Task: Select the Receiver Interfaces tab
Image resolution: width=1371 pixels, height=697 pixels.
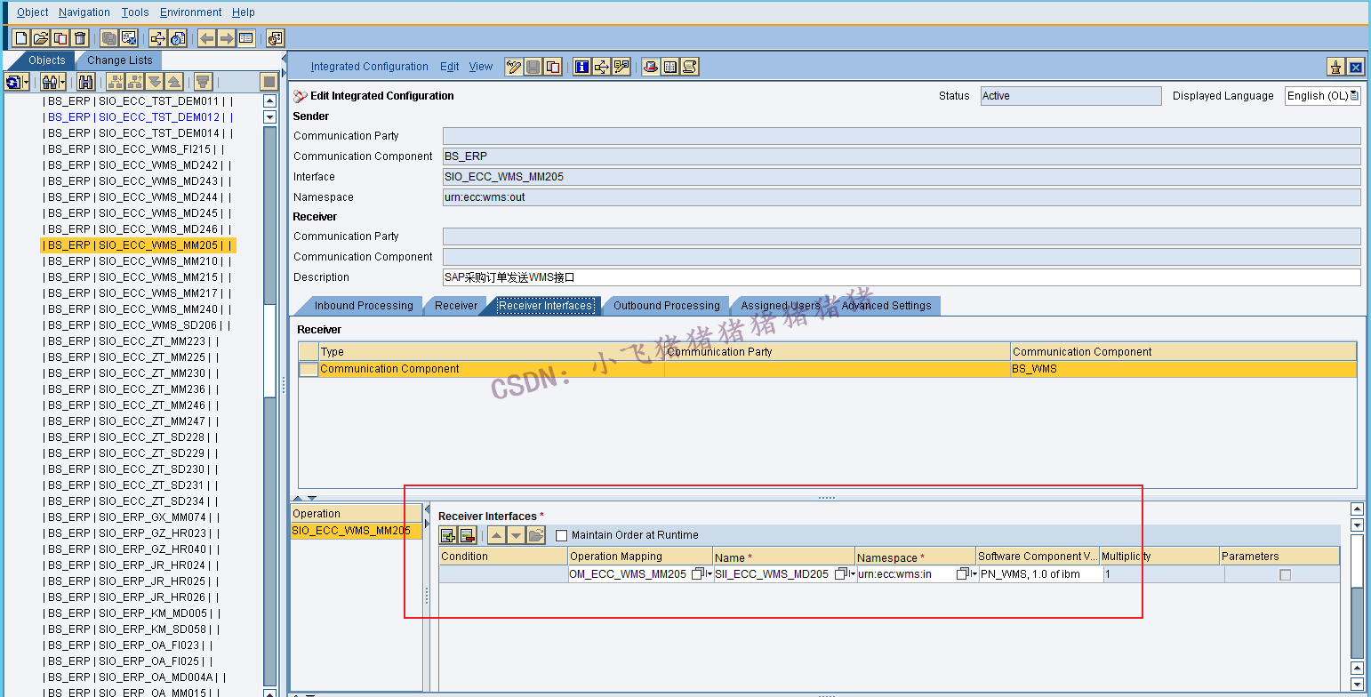Action: [546, 306]
